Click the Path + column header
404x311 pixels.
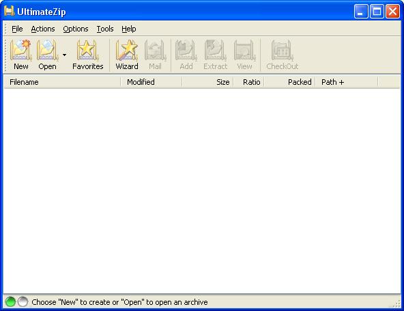(x=347, y=82)
